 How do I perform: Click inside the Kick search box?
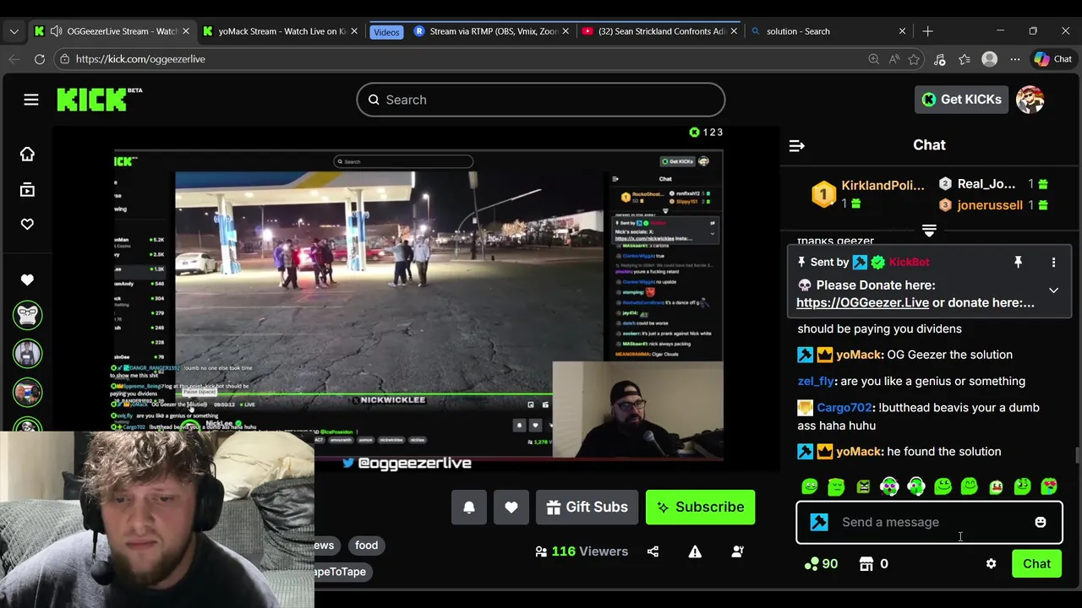(540, 100)
